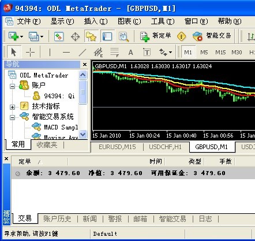
Task: Open the 新闻 terminal tab
Action: [x=89, y=219]
